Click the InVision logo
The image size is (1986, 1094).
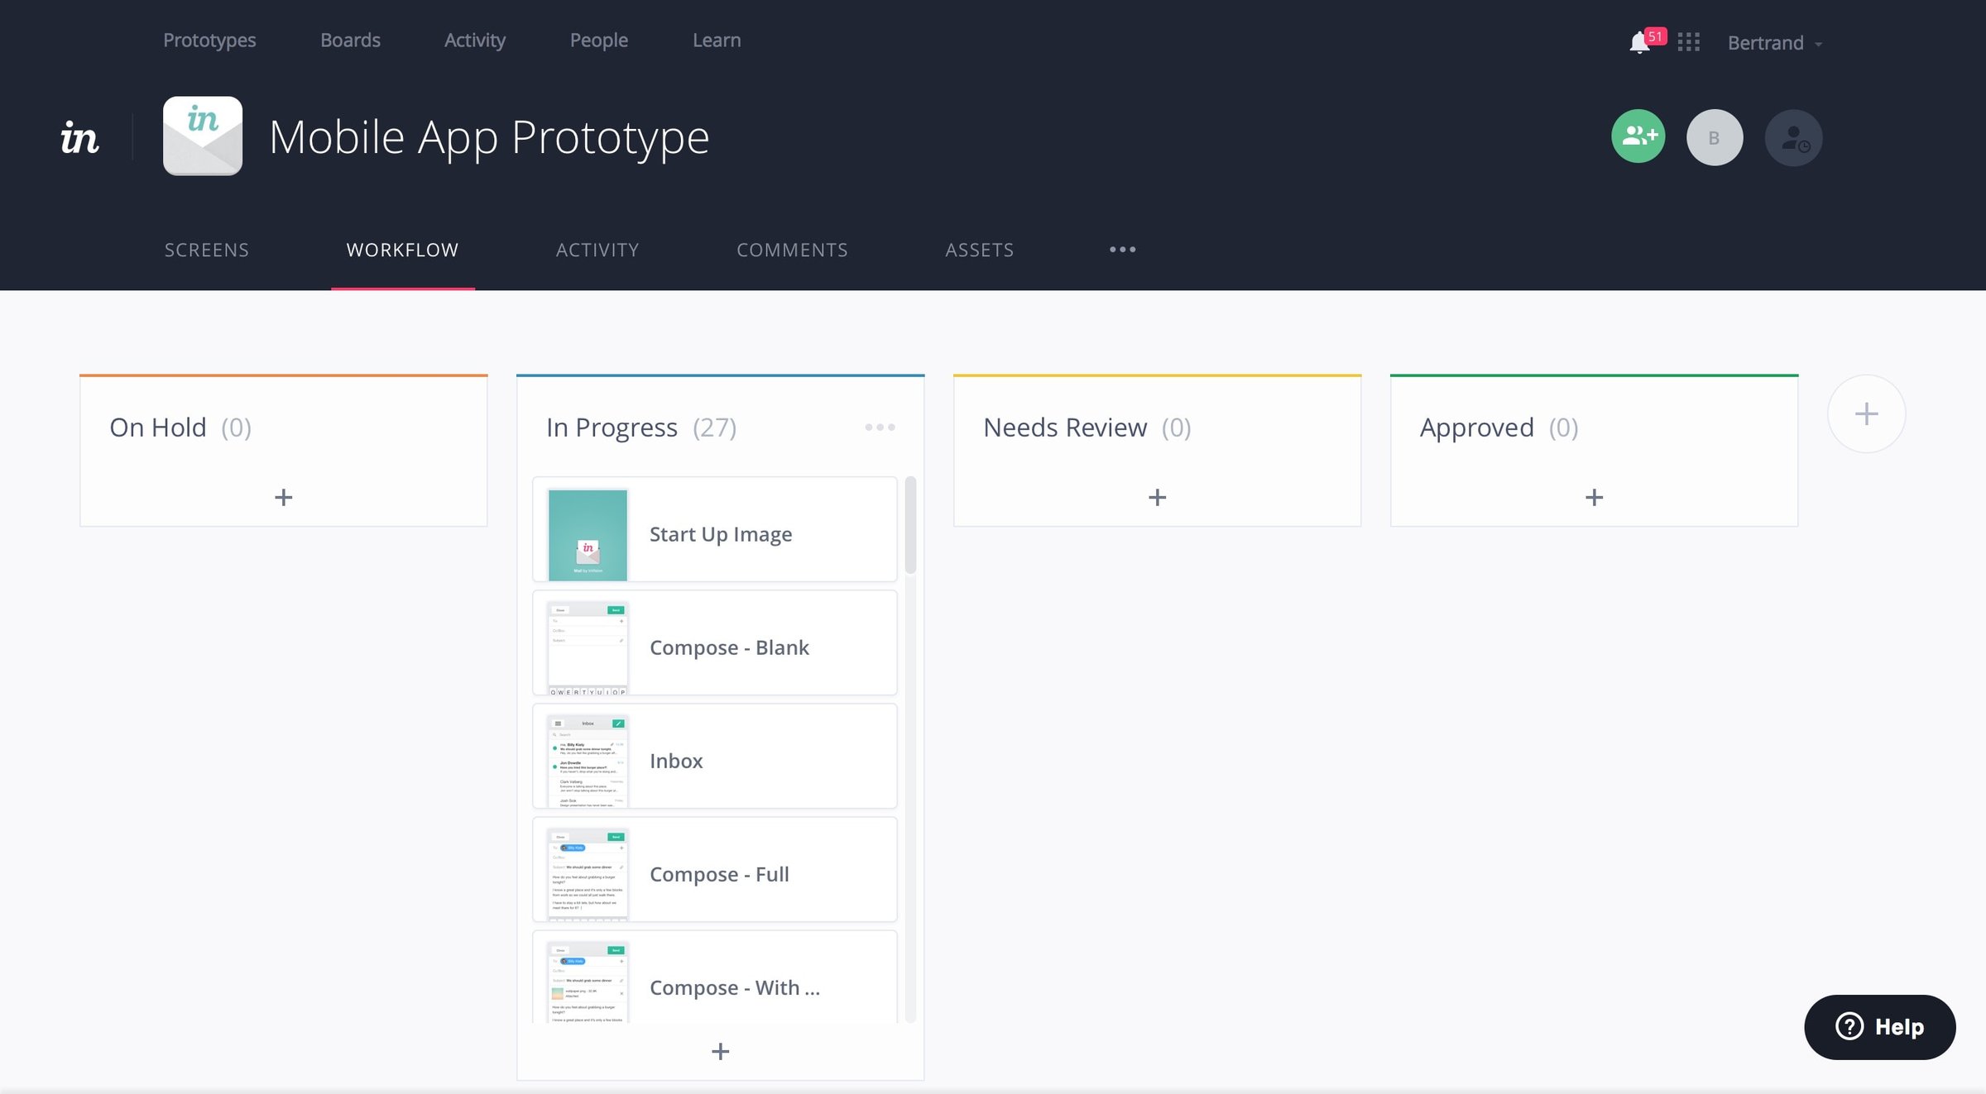coord(79,137)
